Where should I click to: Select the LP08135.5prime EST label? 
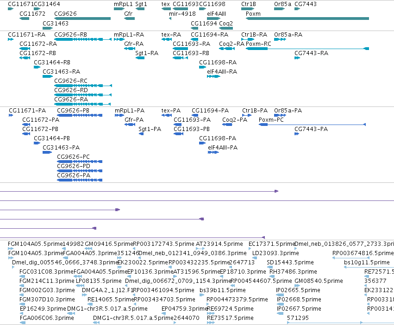click(x=99, y=281)
